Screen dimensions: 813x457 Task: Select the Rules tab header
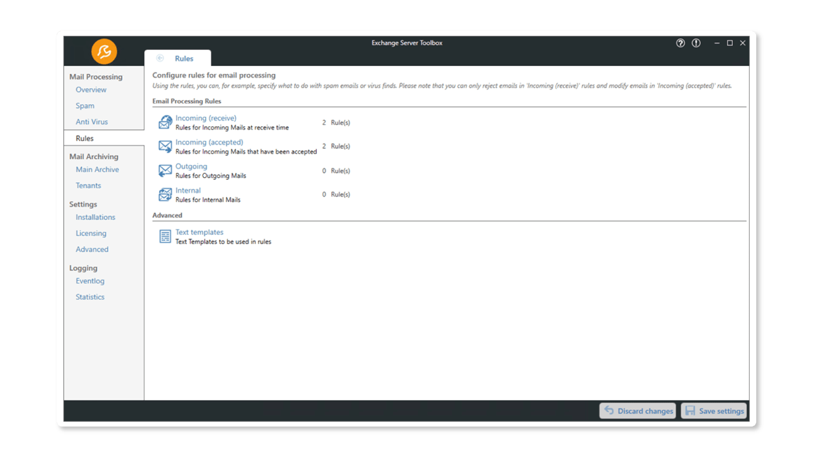184,58
